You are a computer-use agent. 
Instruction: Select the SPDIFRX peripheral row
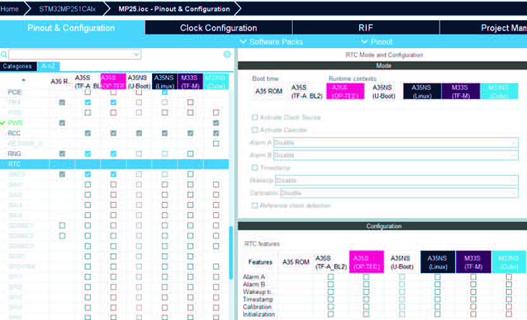(x=22, y=267)
